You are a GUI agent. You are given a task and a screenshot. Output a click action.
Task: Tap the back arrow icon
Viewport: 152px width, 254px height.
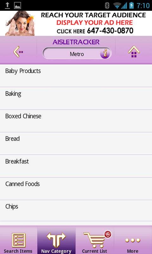point(18,52)
